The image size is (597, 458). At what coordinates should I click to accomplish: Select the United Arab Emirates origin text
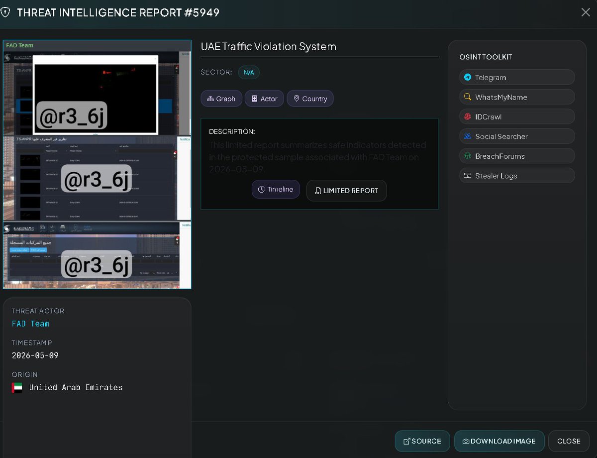(76, 387)
